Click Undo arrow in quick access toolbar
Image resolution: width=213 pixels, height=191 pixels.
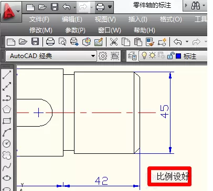(x=67, y=7)
